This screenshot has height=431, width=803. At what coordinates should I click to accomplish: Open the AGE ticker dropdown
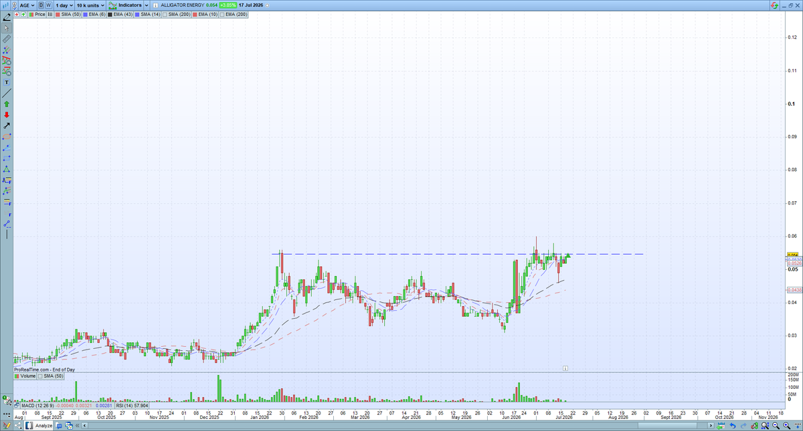27,5
